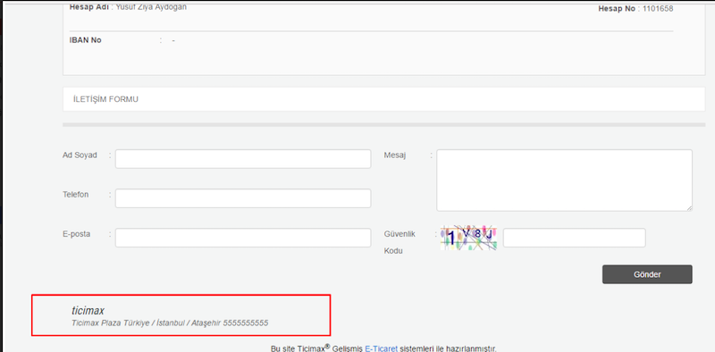Image resolution: width=715 pixels, height=352 pixels.
Task: Click the ticimax company name text
Action: (88, 311)
